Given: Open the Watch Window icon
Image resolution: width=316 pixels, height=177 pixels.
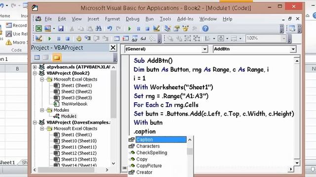Looking at the screenshot, I should pos(134,38).
